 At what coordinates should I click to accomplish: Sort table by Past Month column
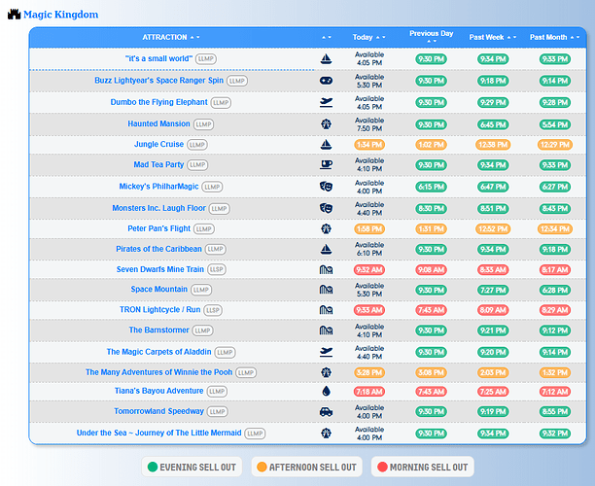(554, 37)
